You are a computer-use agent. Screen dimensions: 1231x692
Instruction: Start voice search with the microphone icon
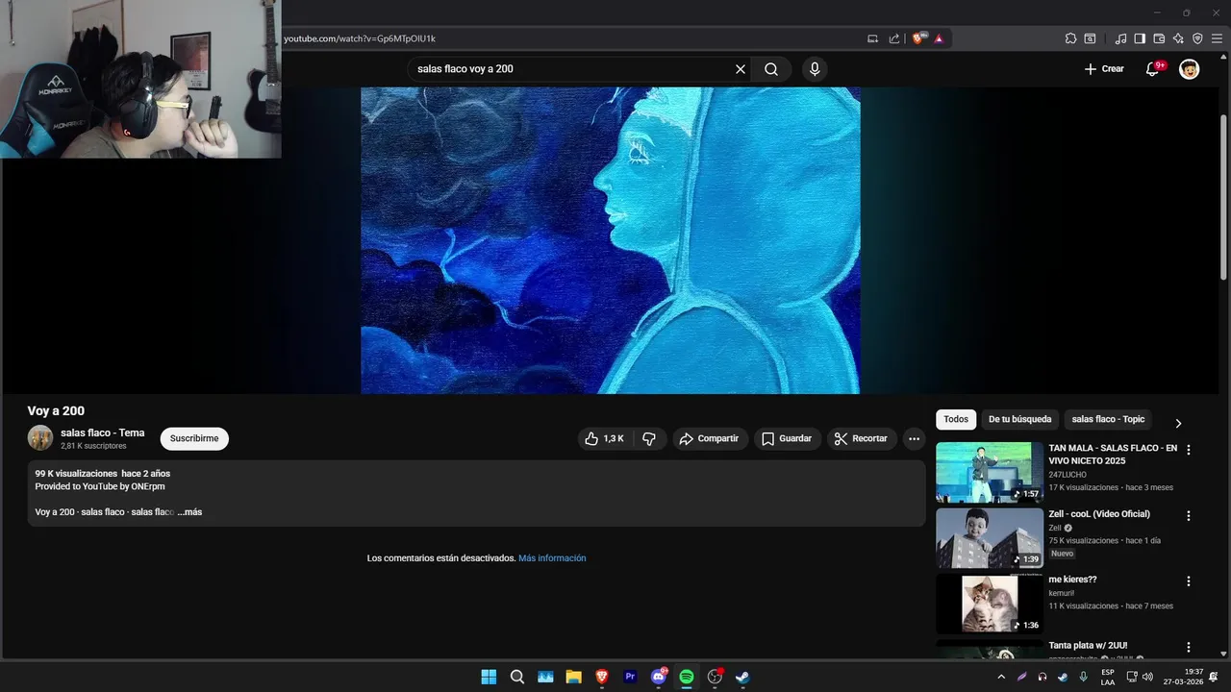pyautogui.click(x=815, y=69)
